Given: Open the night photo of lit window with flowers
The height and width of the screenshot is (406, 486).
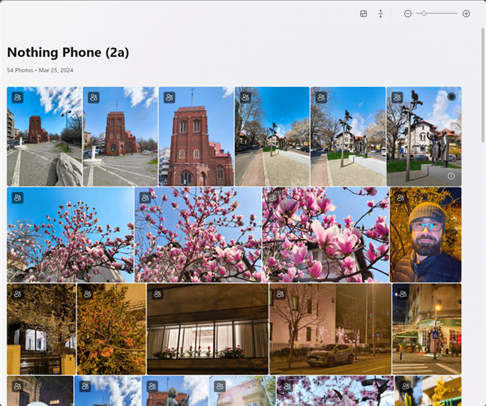Looking at the screenshot, I should click(x=208, y=329).
